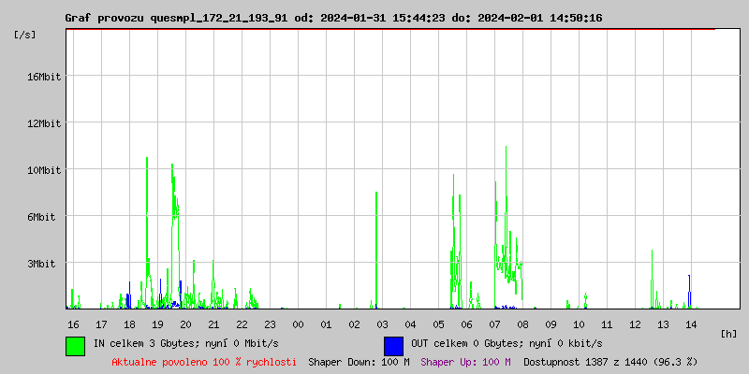Click the hour 16 label on the time axis
749x374 pixels.
(x=73, y=324)
